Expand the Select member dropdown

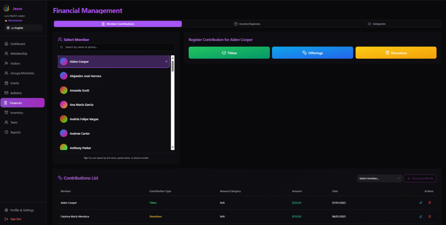click(x=379, y=179)
